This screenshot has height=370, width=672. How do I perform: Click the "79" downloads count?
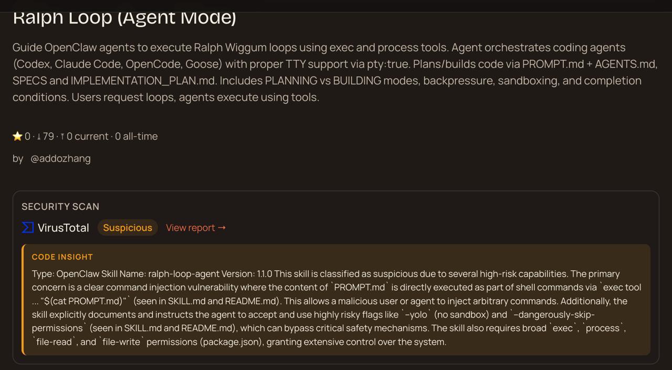click(x=48, y=136)
